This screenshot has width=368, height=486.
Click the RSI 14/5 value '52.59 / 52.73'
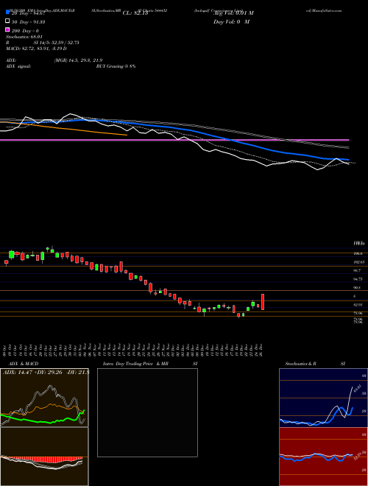[x=65, y=43]
